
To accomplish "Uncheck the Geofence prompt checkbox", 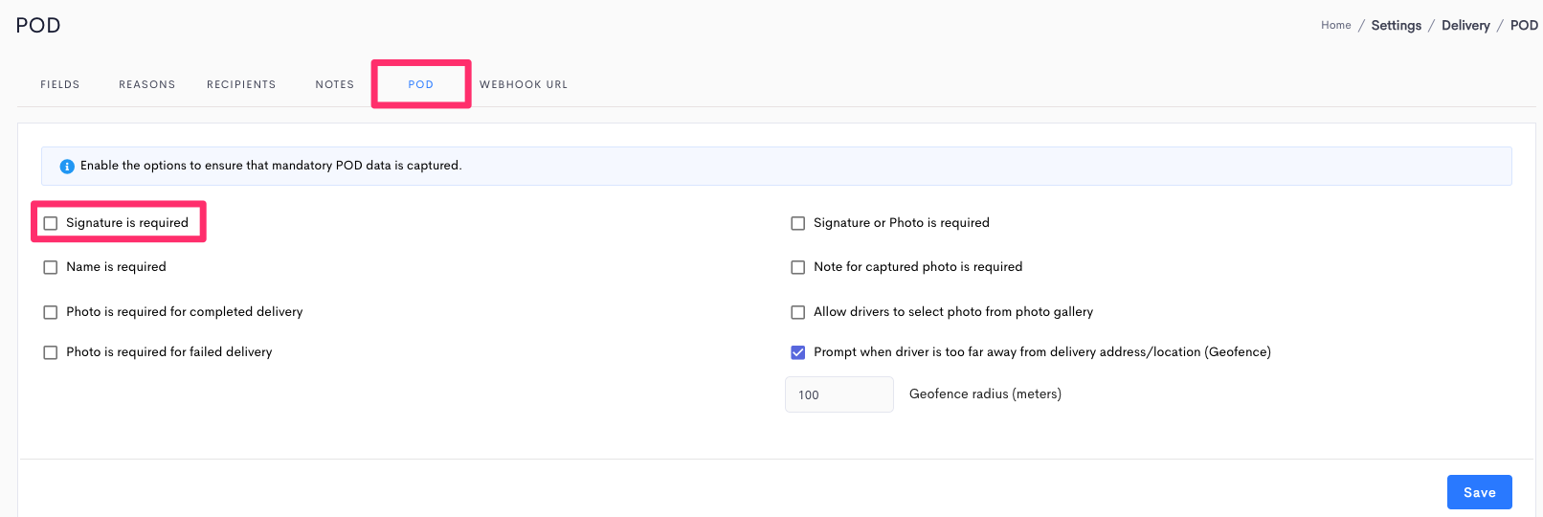I will (798, 352).
